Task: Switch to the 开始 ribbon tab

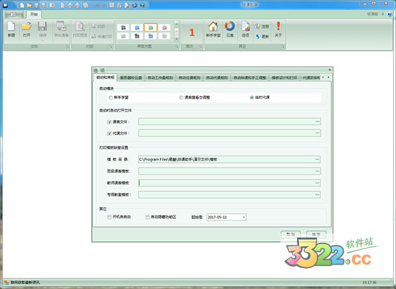Action: tap(34, 15)
